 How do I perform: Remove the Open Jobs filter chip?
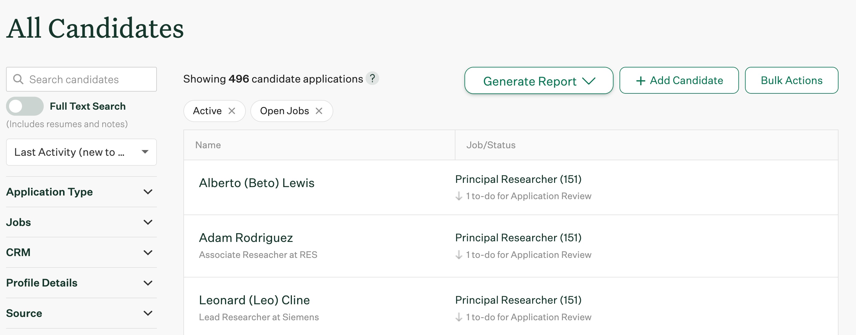pos(319,111)
